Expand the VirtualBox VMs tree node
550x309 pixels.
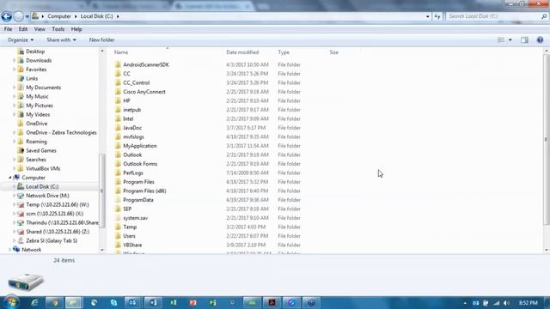[14, 168]
